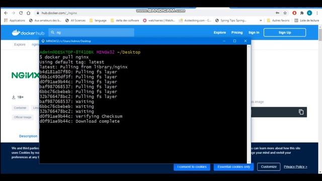Open the Privacy Policy link
Screen dimensions: 322x181
295,166
